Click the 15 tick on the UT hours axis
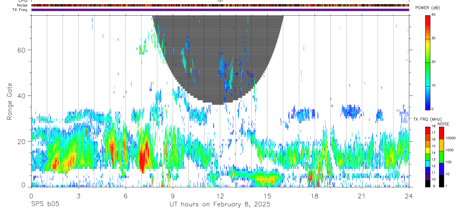Viewport: 460px width, 212px height. (267, 196)
